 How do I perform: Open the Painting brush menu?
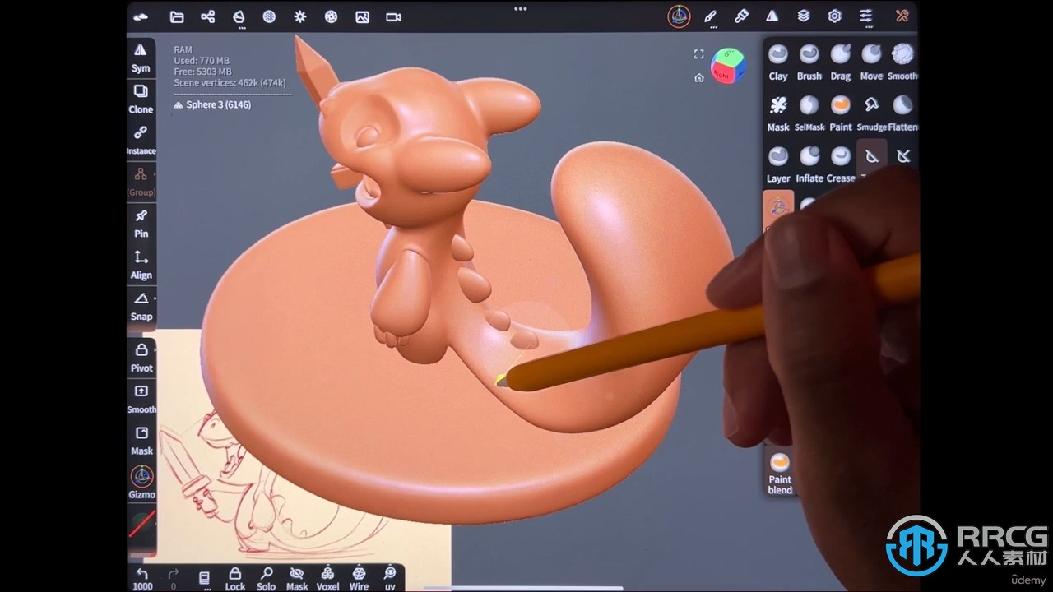coord(741,16)
